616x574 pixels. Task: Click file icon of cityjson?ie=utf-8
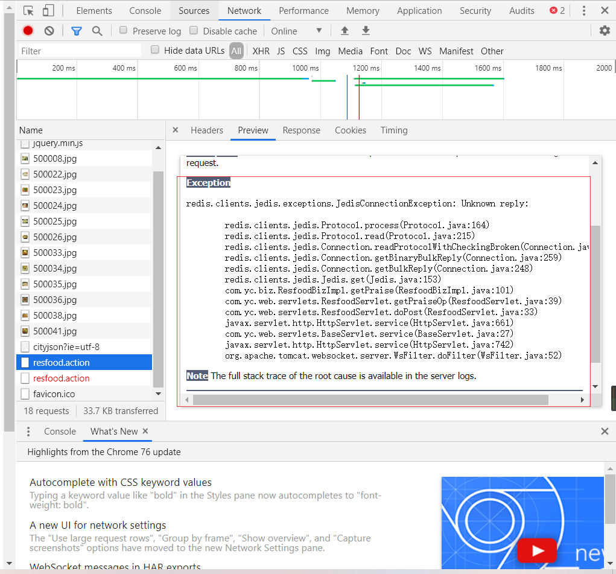25,347
